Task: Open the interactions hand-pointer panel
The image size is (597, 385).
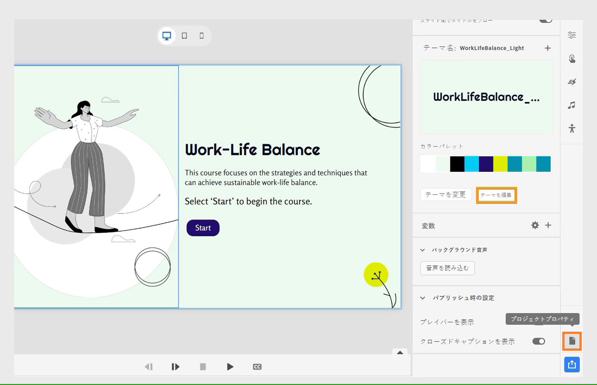Action: click(572, 59)
